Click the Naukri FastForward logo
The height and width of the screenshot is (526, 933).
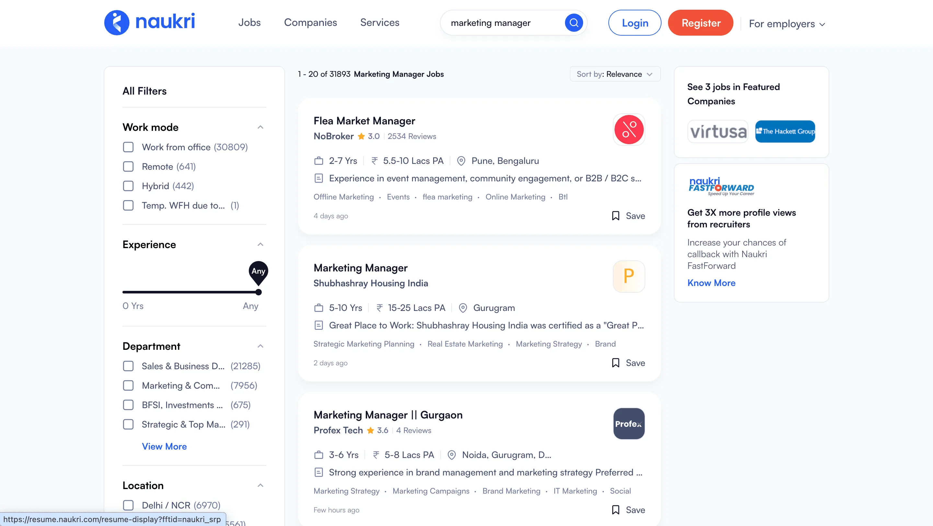click(x=721, y=187)
